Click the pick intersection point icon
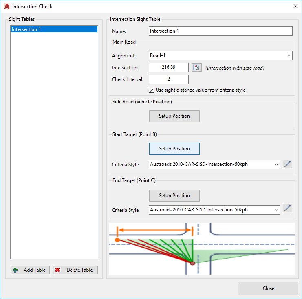302x299 pixels. tap(196, 68)
